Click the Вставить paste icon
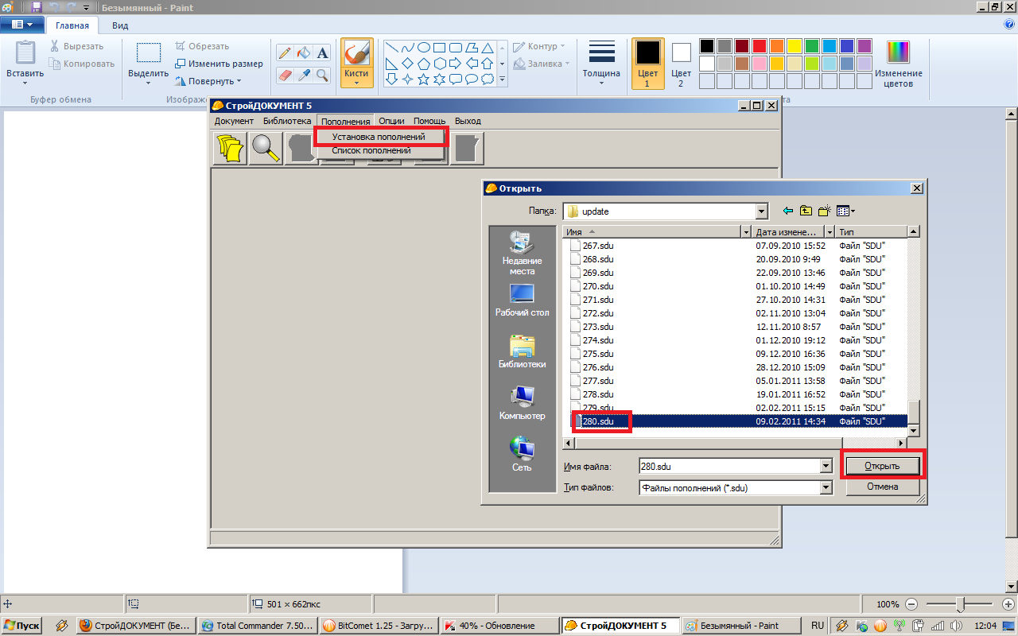1018x636 pixels. (25, 52)
